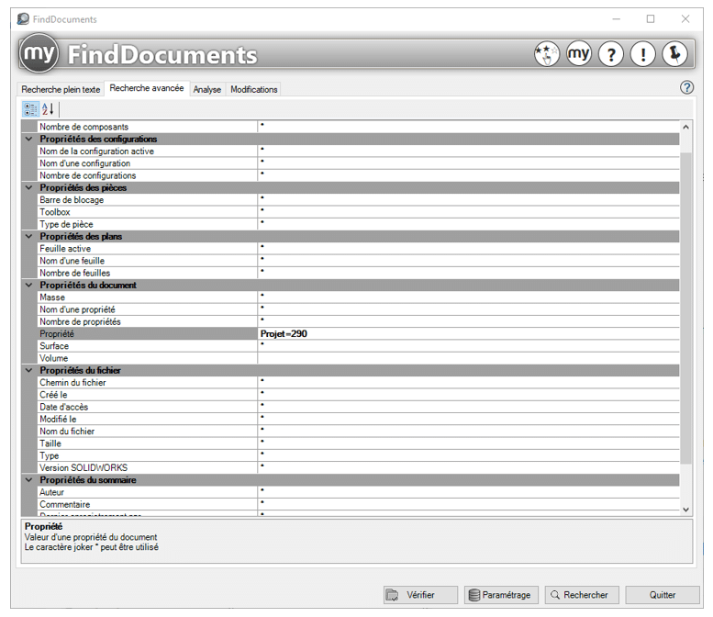Screen dimensions: 713x617
Task: Click the Quitter button
Action: 663,595
